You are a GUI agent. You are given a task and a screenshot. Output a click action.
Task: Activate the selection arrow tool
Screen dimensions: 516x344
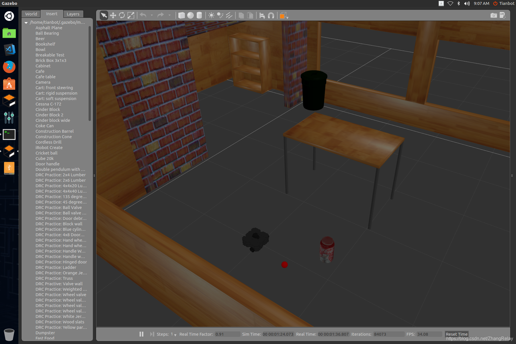coord(104,15)
